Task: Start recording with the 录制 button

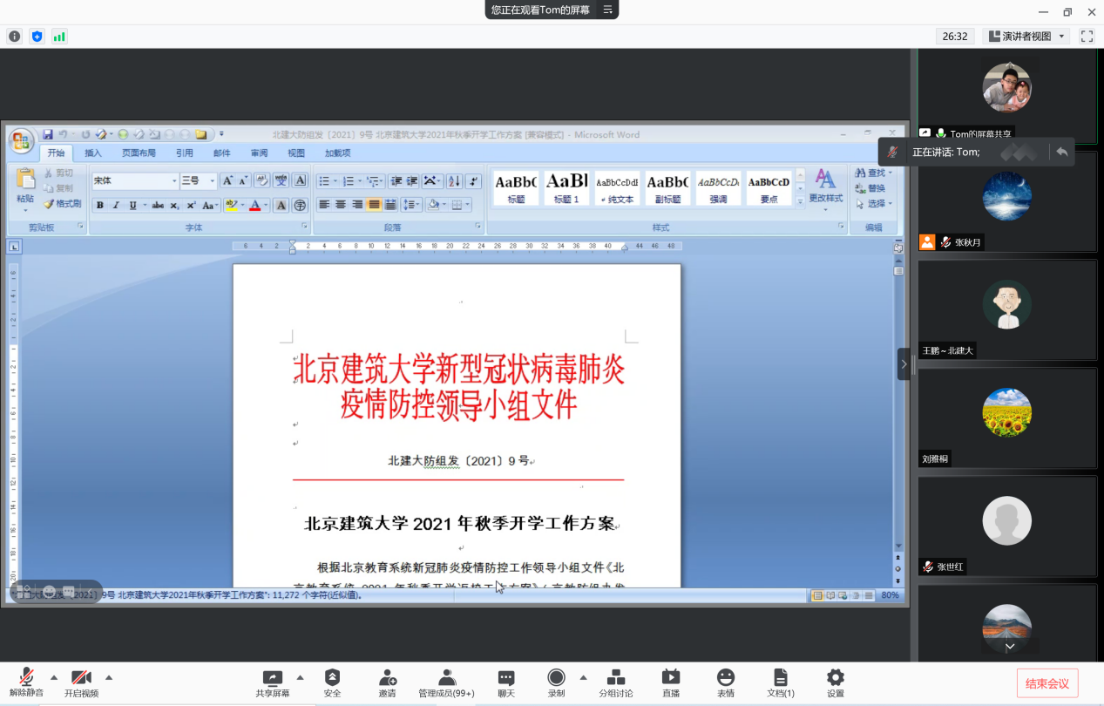Action: coord(556,682)
